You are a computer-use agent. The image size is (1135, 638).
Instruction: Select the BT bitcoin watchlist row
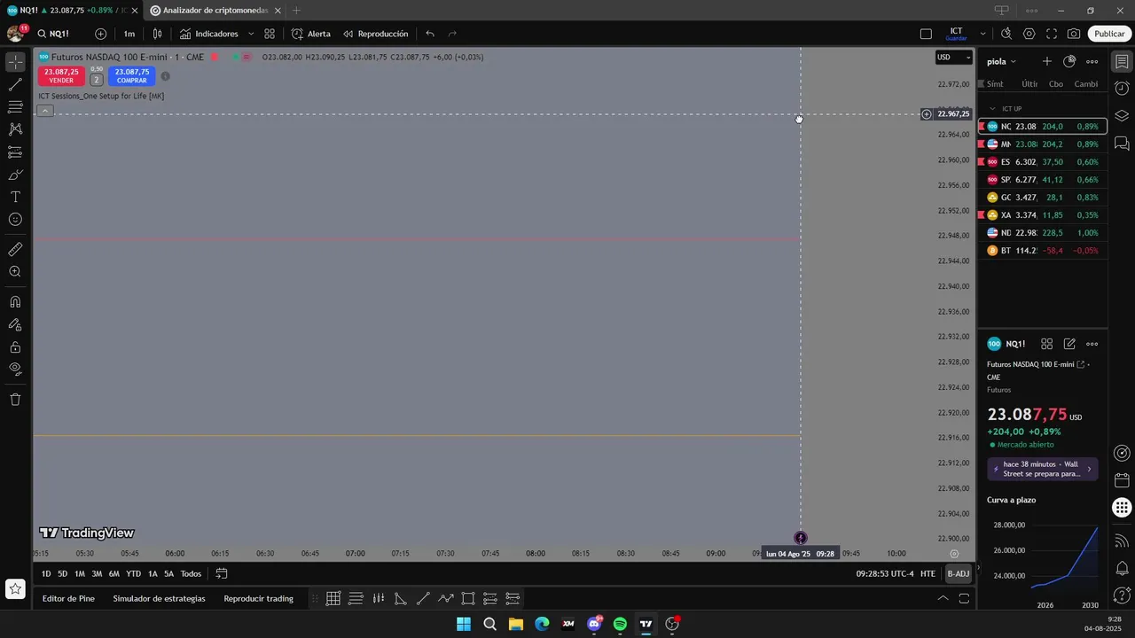click(1042, 251)
